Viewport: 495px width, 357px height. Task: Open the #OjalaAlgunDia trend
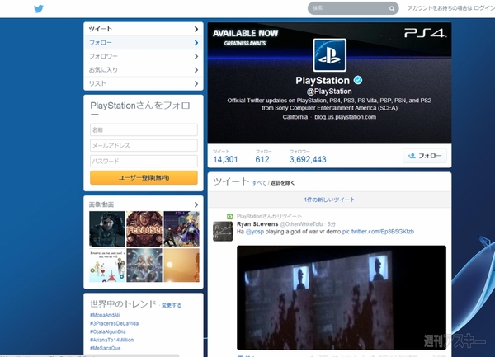point(107,331)
